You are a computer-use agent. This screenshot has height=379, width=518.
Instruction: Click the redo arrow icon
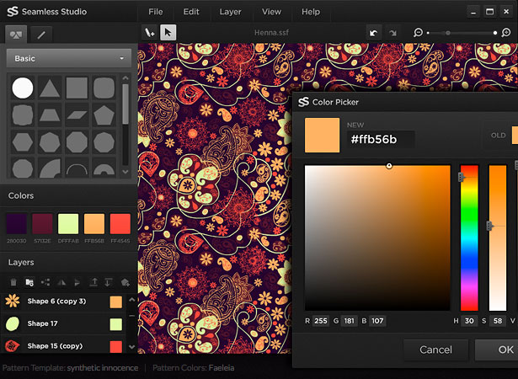click(393, 33)
